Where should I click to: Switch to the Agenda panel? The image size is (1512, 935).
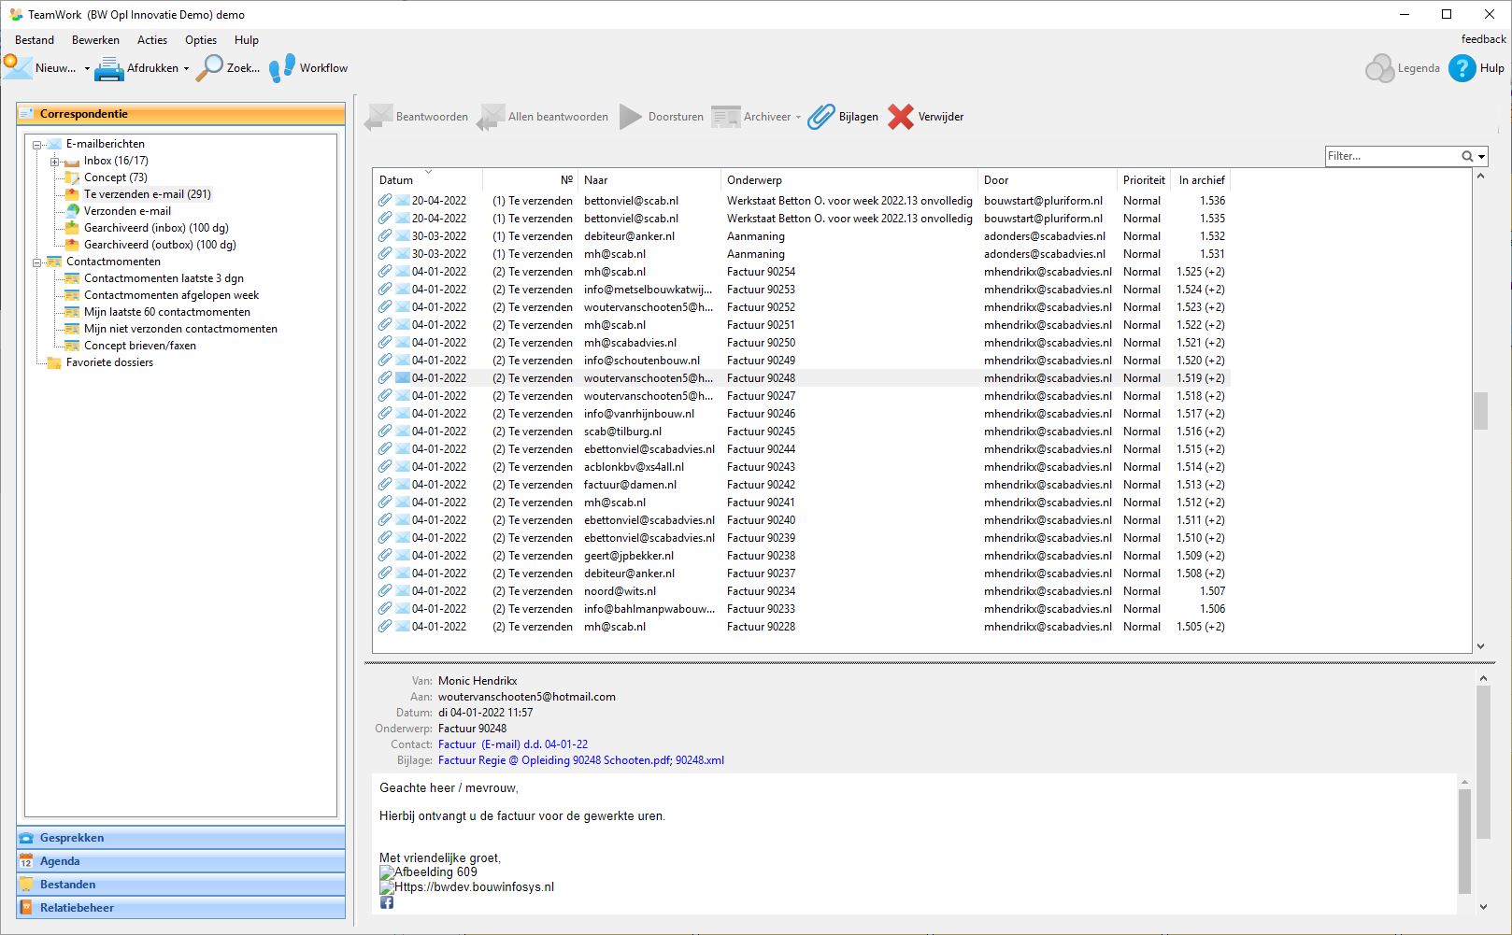click(x=60, y=861)
